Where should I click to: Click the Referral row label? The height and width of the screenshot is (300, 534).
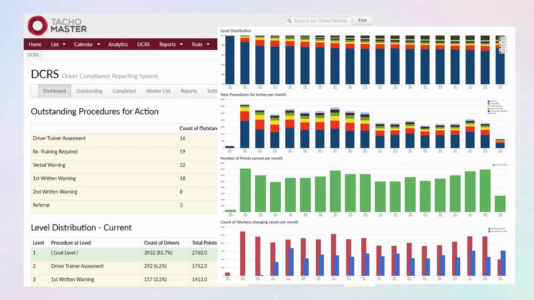click(41, 205)
